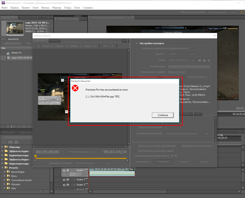Click the Find icon in Project panel
Screen dimensions: 245x198
pyautogui.click(x=19, y=126)
